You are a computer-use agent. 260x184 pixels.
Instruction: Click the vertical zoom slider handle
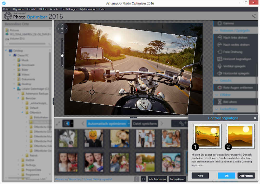point(62,55)
